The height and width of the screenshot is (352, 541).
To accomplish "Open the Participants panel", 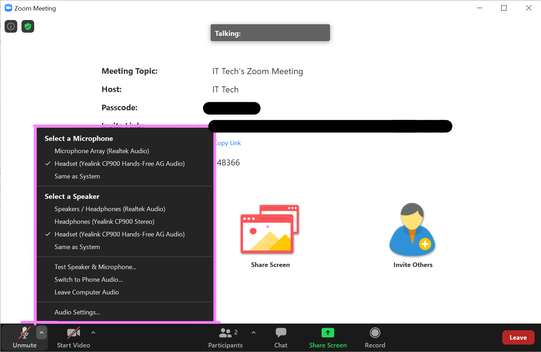I will click(225, 337).
